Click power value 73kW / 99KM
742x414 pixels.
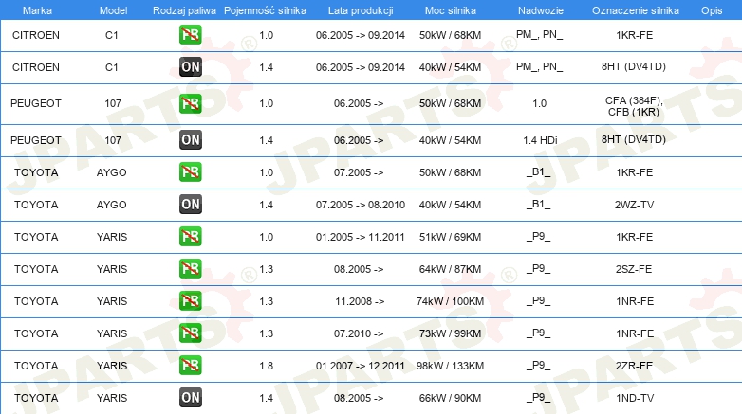pyautogui.click(x=450, y=333)
